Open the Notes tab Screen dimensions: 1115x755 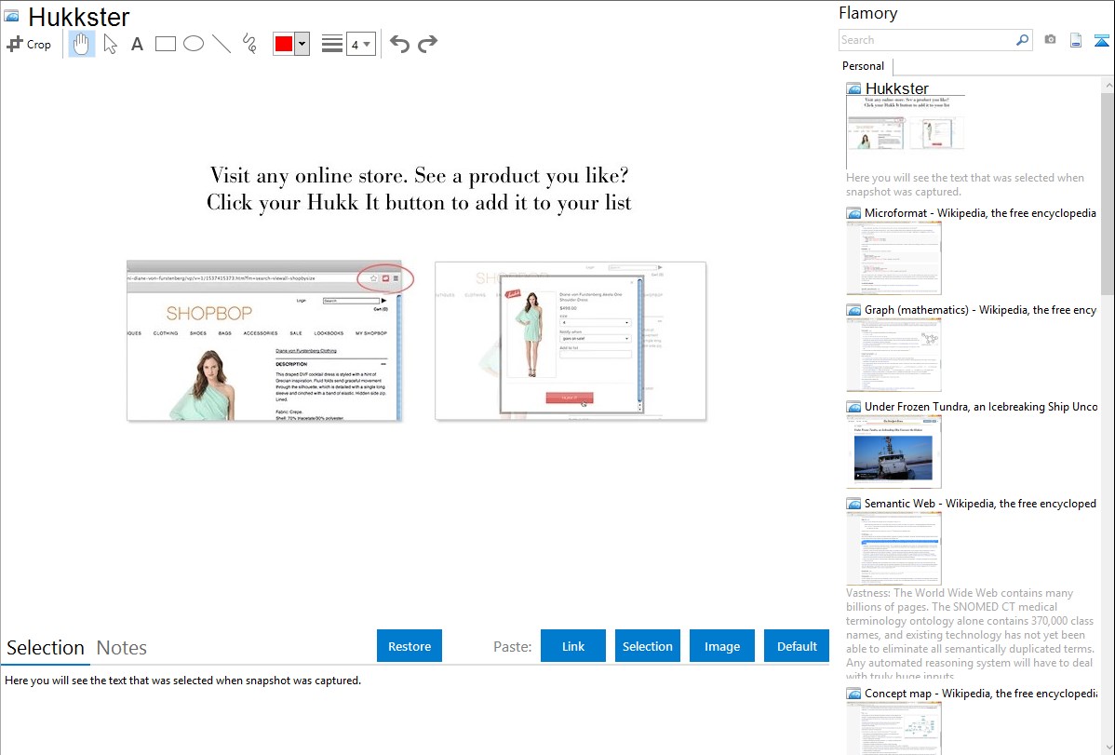click(122, 648)
